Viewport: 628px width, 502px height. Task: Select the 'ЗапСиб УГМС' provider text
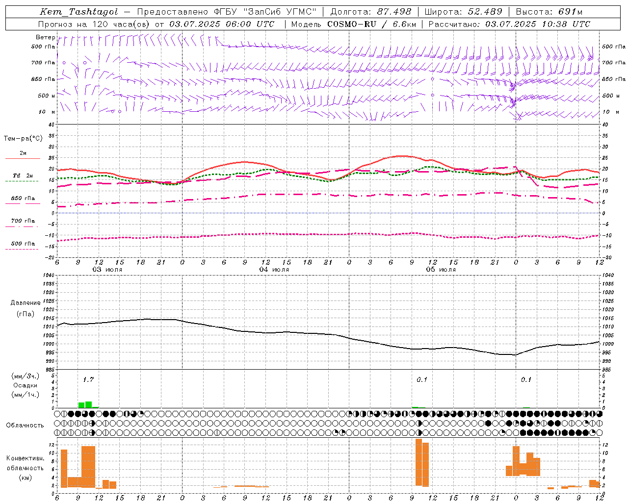[280, 12]
